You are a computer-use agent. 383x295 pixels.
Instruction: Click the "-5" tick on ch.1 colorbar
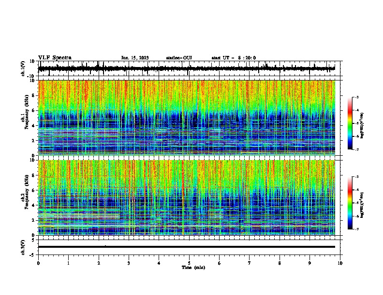click(x=356, y=123)
